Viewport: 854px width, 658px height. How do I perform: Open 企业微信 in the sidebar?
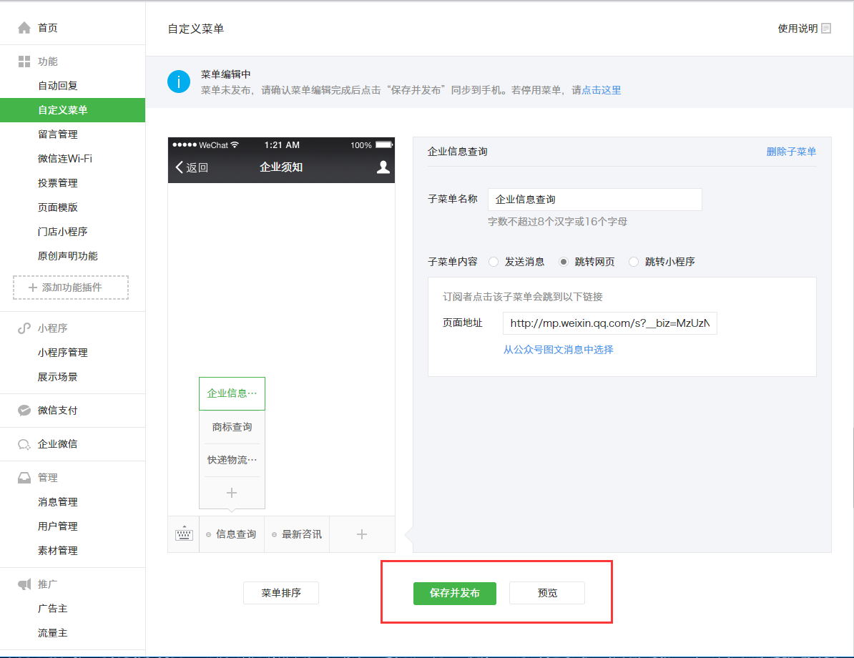tap(58, 444)
